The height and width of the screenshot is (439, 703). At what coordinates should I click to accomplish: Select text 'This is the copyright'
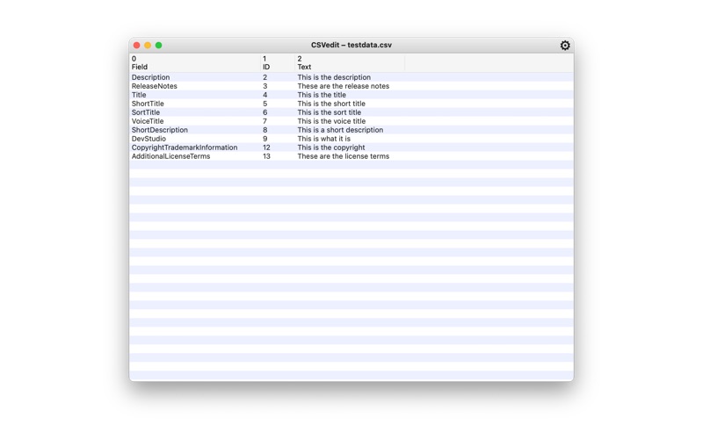tap(331, 148)
